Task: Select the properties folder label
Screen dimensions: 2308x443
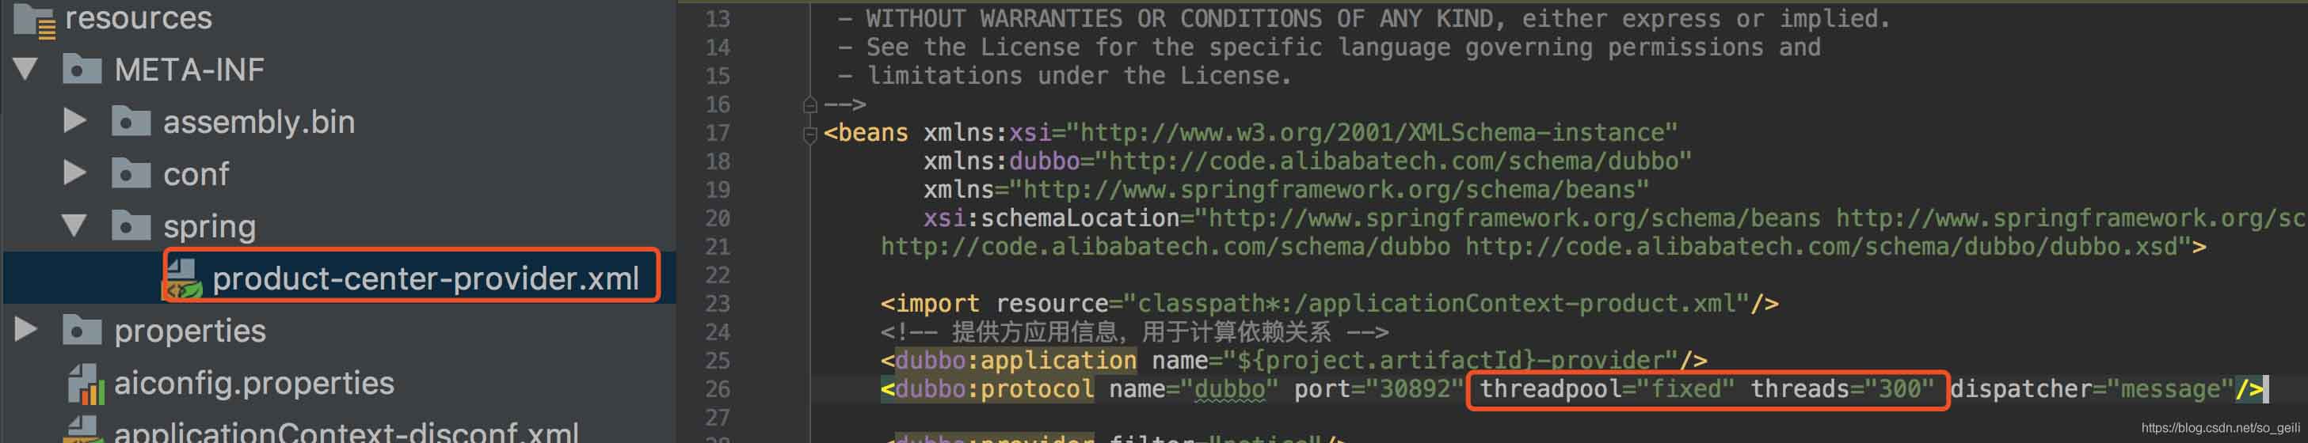Action: [190, 331]
